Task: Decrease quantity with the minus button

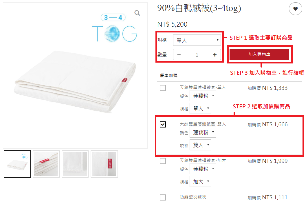Action: (179, 55)
